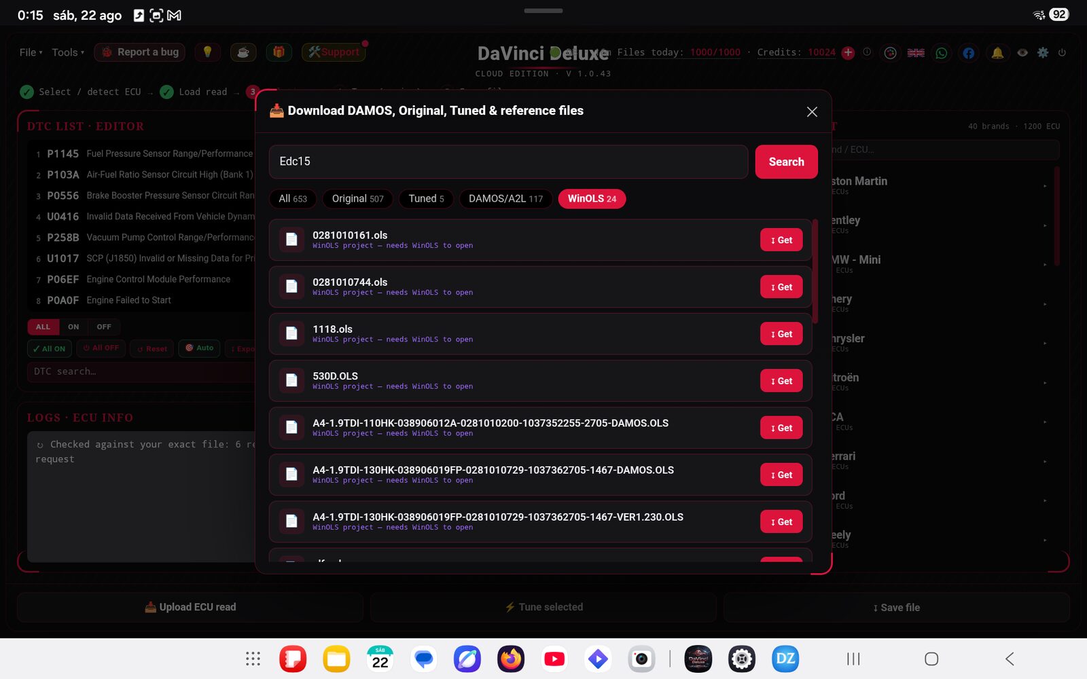This screenshot has height=679, width=1087.
Task: Click the Save file button
Action: click(x=897, y=607)
